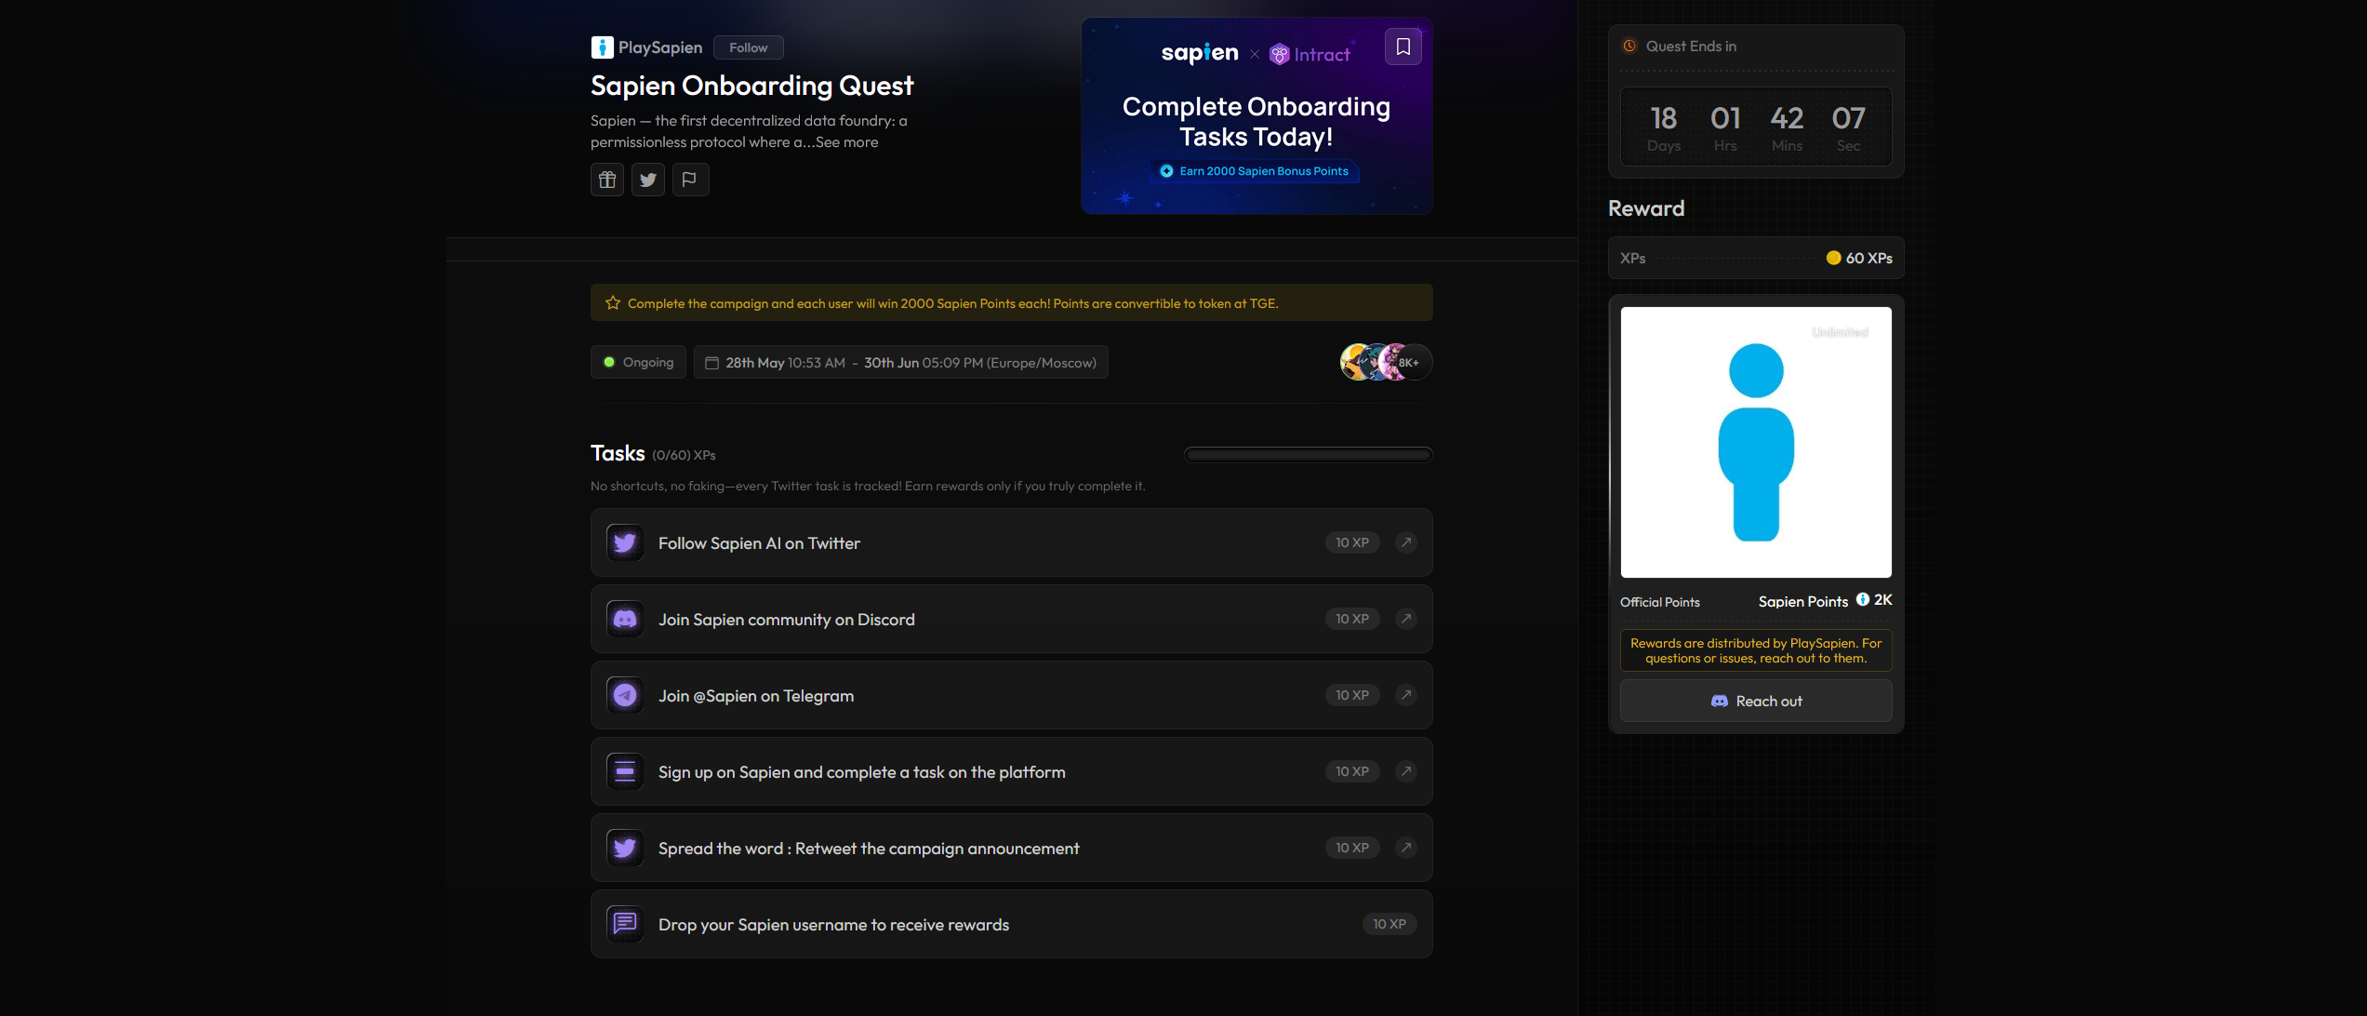Click 10 XP badge on Follow Twitter task

pyautogui.click(x=1352, y=542)
